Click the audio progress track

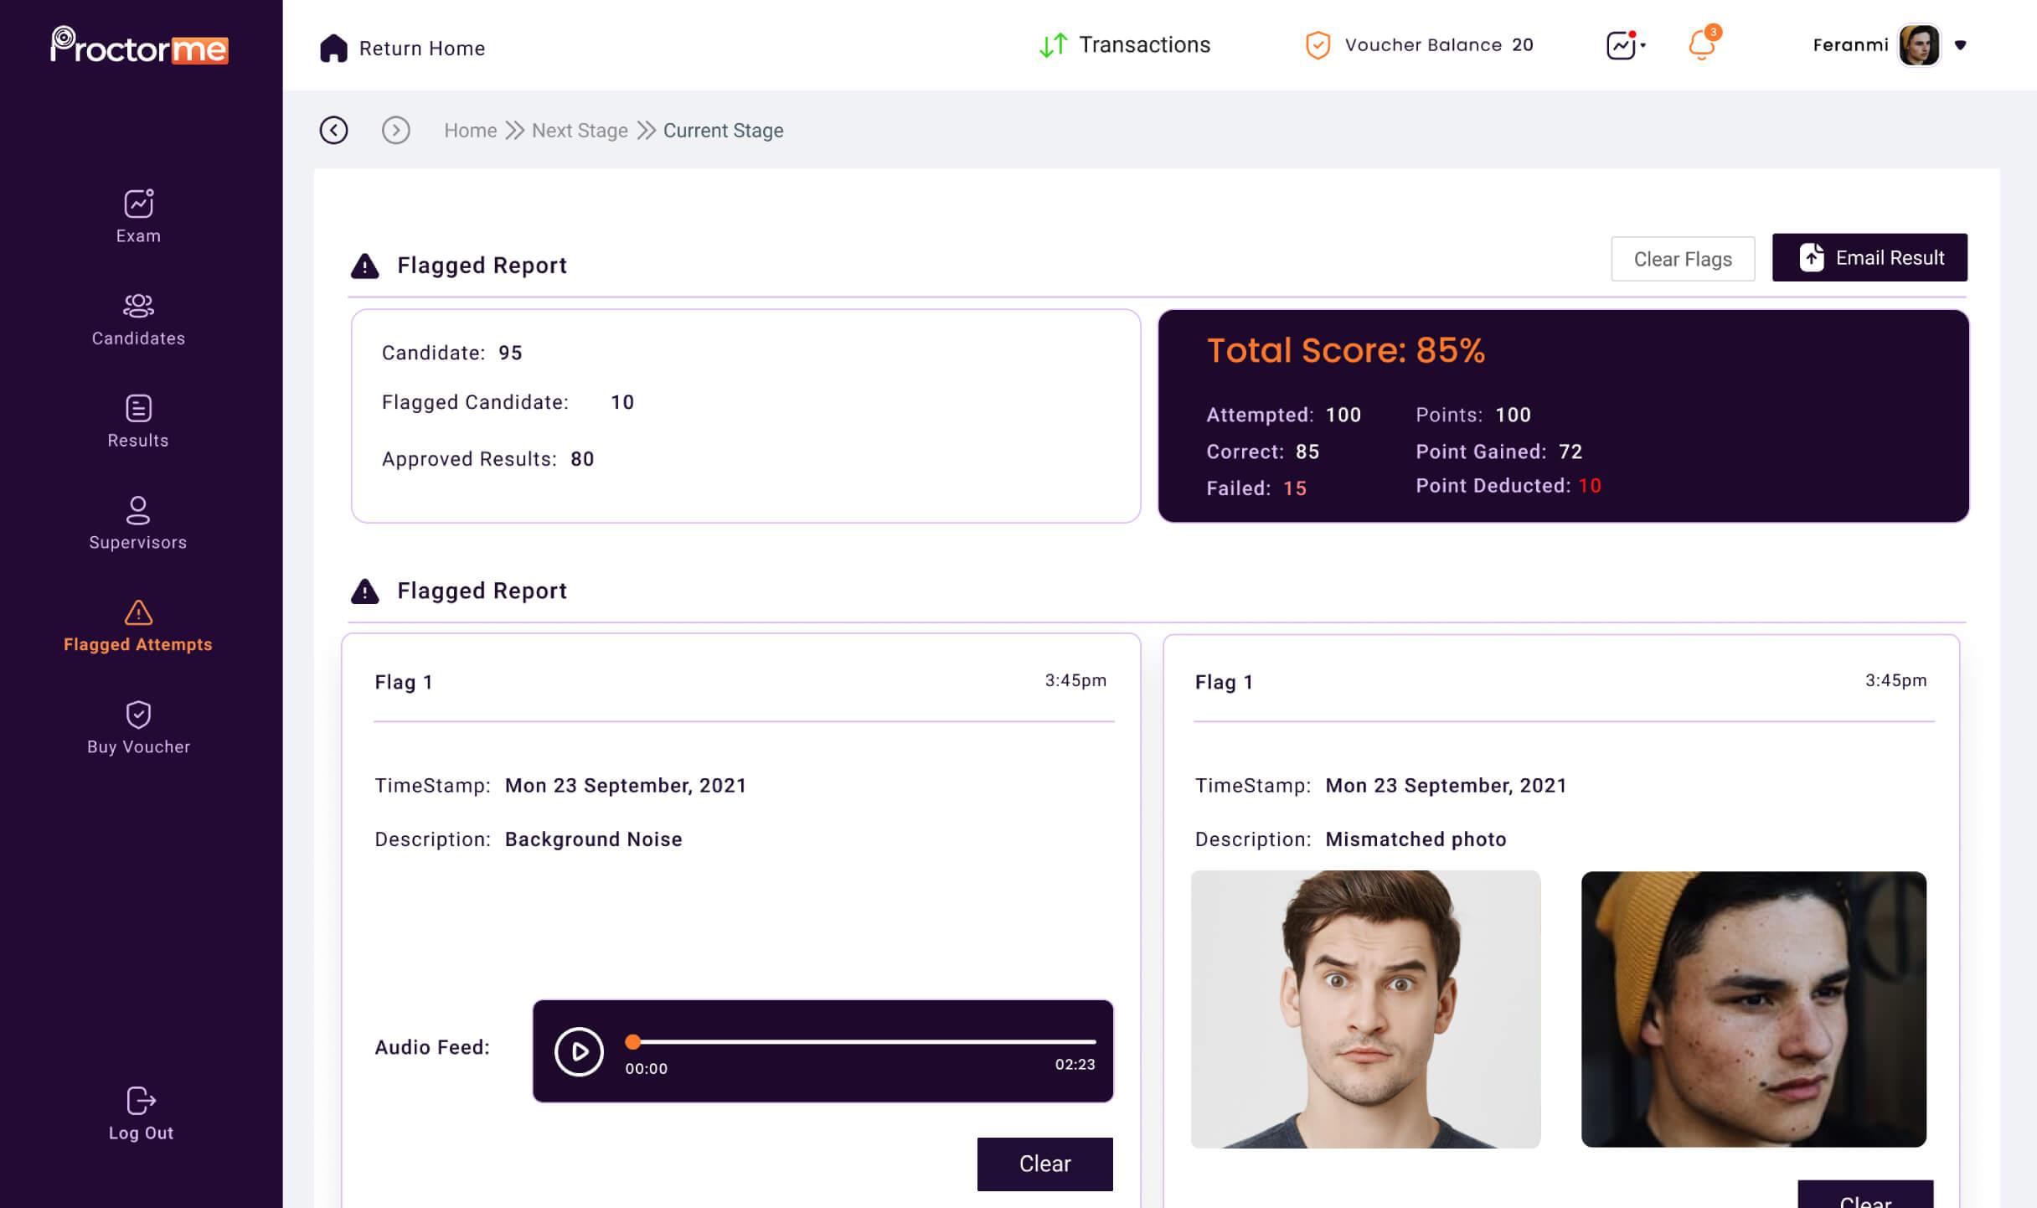pos(862,1041)
